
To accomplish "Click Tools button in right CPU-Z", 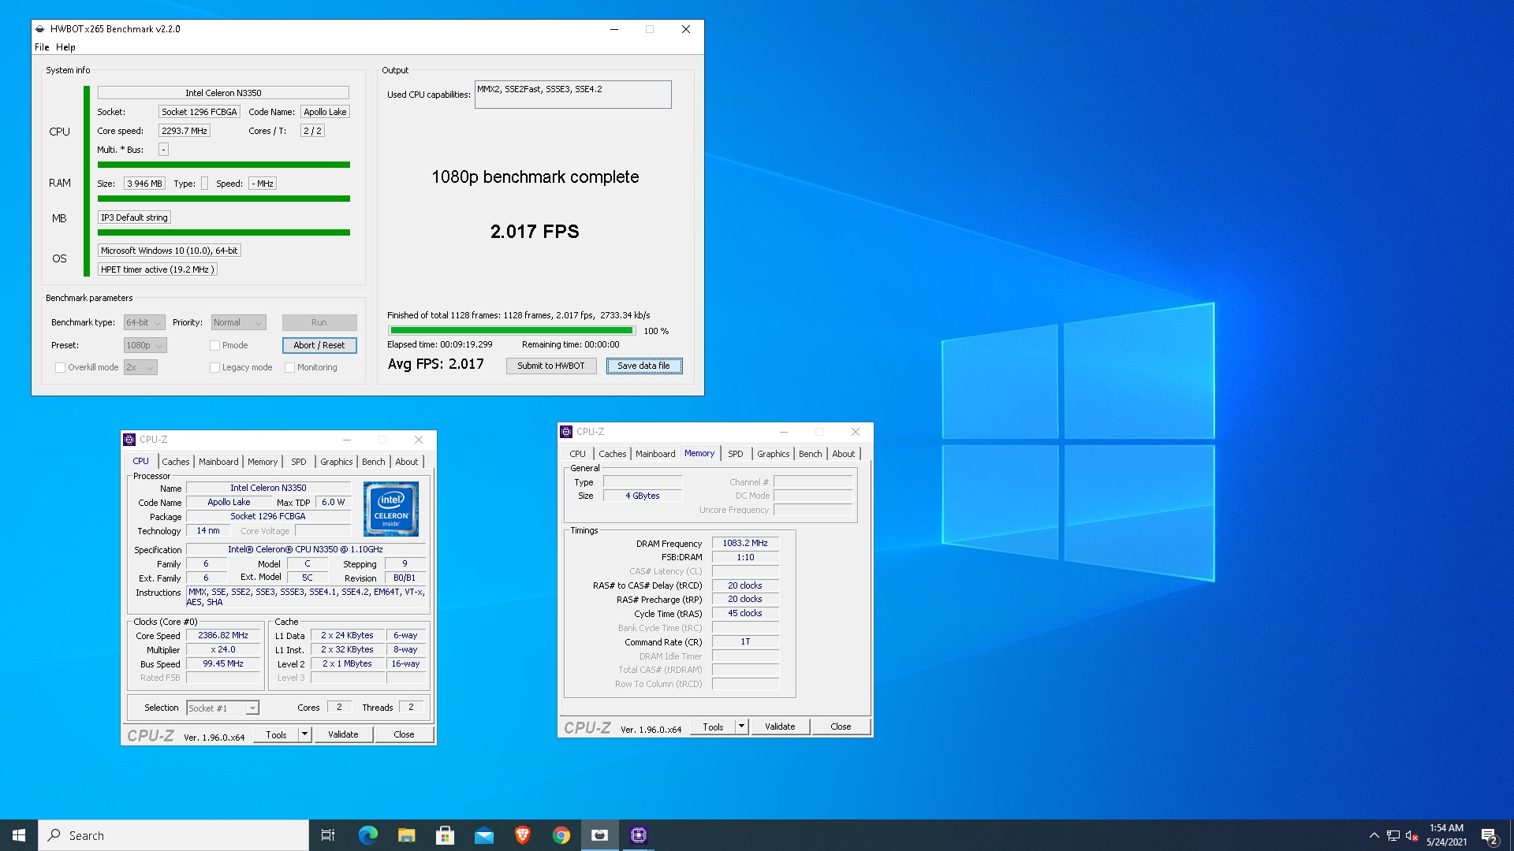I will (x=713, y=727).
